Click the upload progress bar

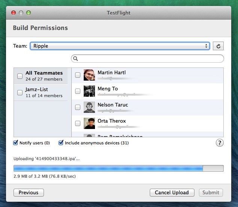click(x=119, y=168)
